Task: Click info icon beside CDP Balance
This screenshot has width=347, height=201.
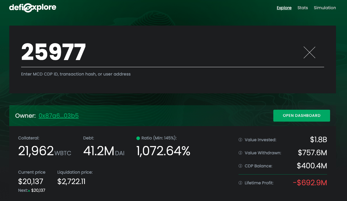Action: (240, 166)
